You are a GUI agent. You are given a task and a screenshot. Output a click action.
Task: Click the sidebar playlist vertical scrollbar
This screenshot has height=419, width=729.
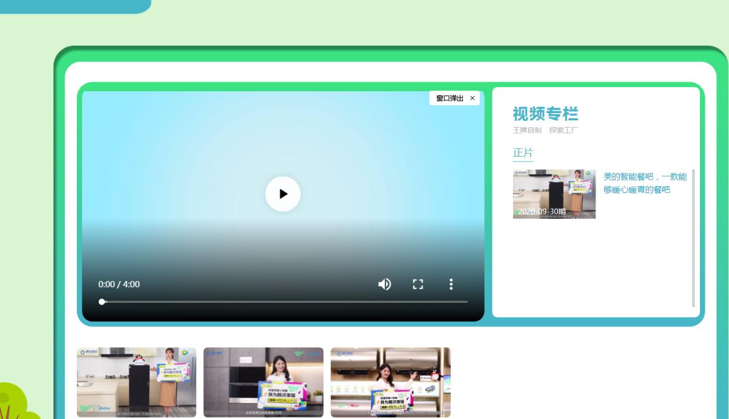[693, 238]
